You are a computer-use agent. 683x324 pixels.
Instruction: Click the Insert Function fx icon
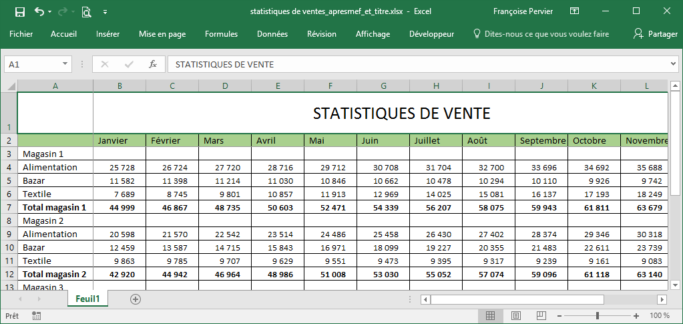pyautogui.click(x=152, y=64)
